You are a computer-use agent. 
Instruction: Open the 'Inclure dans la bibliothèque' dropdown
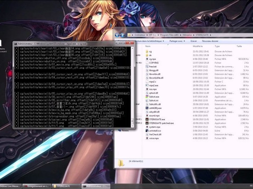tap(150, 41)
